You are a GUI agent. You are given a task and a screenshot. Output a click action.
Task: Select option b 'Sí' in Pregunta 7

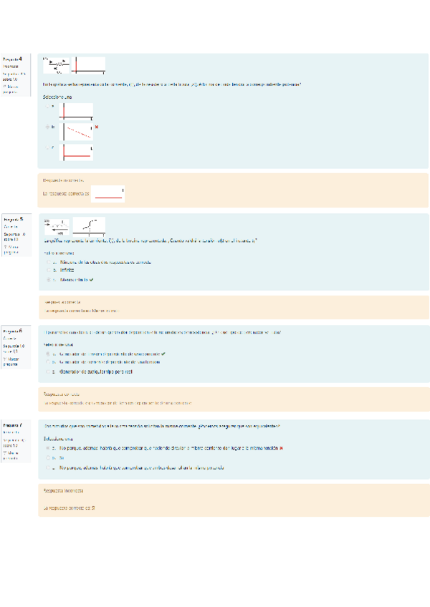point(48,457)
